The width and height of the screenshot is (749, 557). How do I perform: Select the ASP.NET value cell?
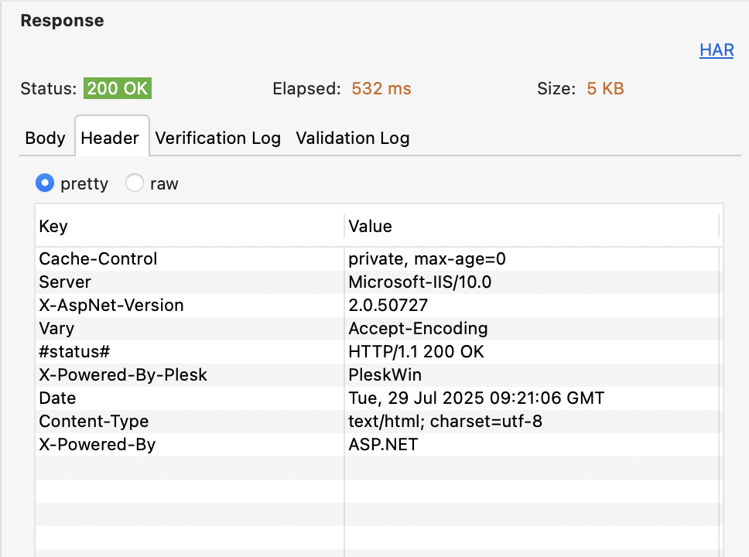click(531, 445)
